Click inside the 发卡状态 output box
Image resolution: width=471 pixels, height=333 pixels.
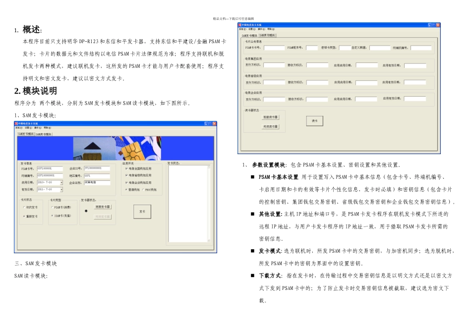(x=188, y=204)
